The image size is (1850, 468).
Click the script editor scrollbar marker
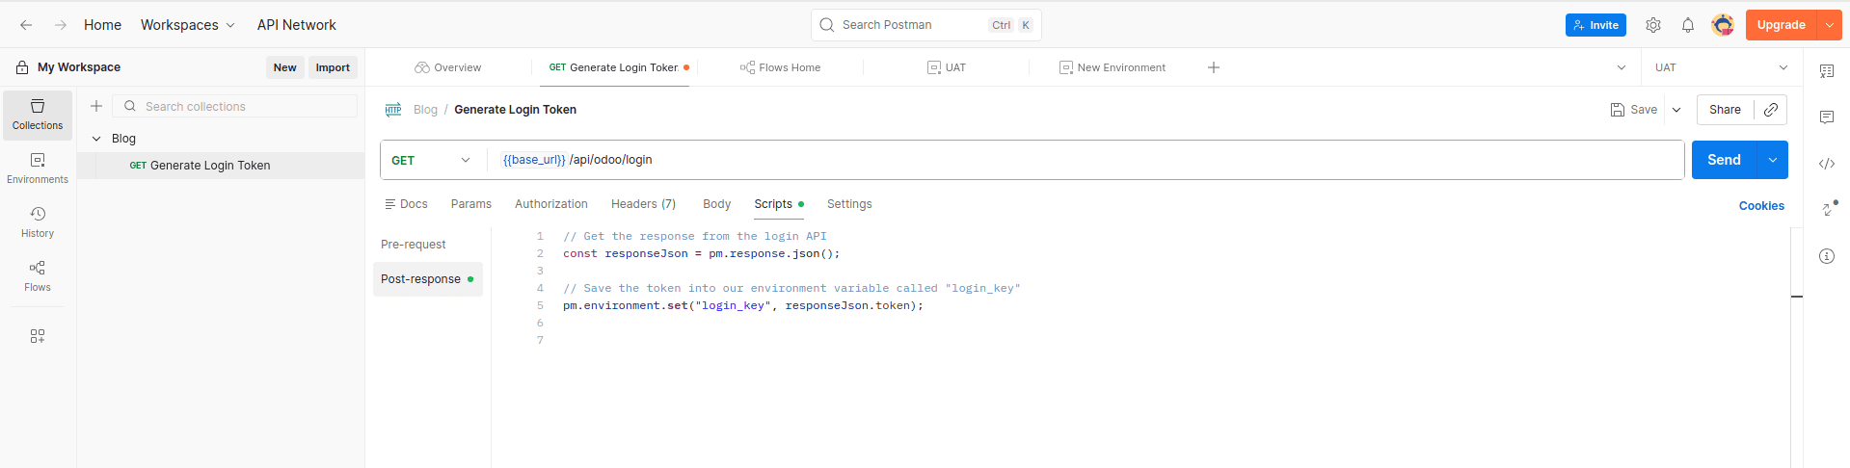(x=1797, y=297)
